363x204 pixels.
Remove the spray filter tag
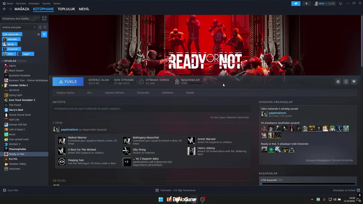[16, 44]
